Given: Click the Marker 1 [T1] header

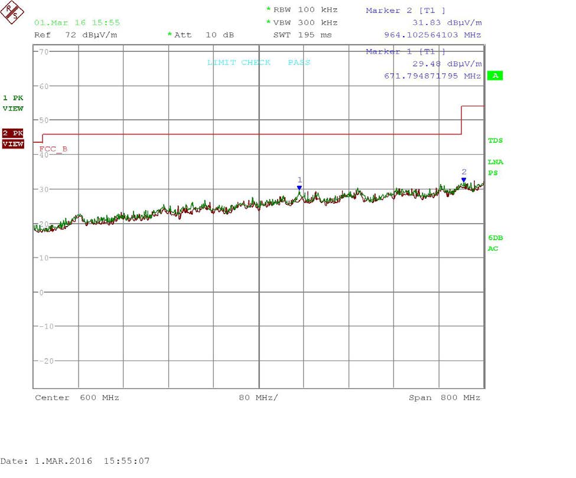Looking at the screenshot, I should pos(405,51).
